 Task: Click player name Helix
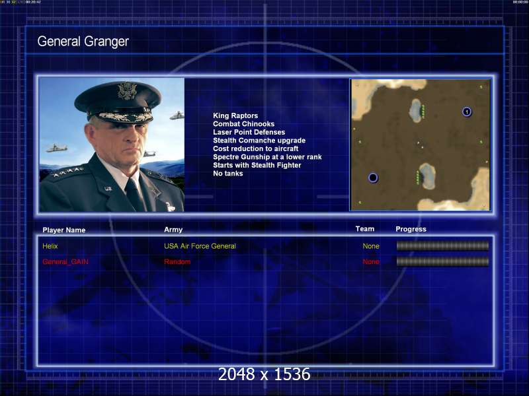click(50, 246)
